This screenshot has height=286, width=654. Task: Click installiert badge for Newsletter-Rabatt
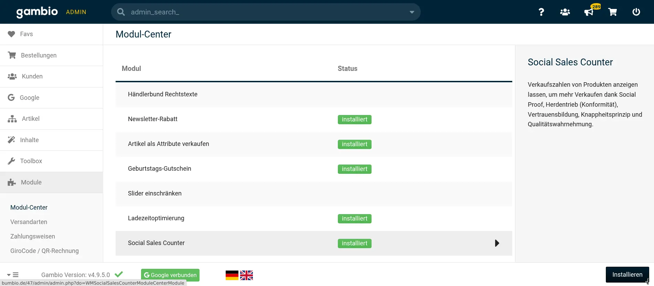pyautogui.click(x=354, y=119)
